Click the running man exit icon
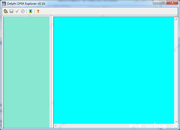Image resolution: width=180 pixels, height=130 pixels. point(30,11)
